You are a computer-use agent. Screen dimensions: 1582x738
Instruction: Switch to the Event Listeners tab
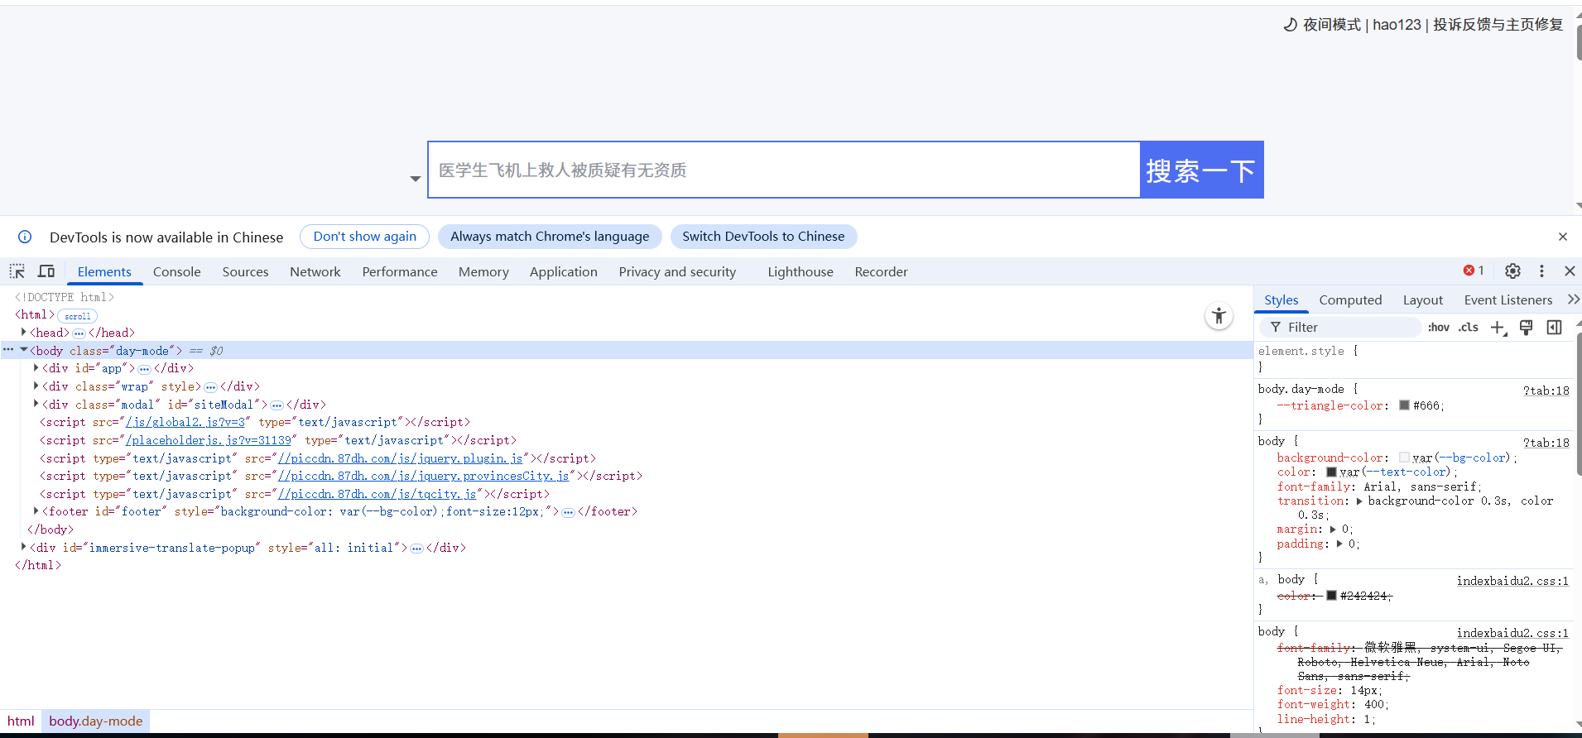click(x=1508, y=300)
